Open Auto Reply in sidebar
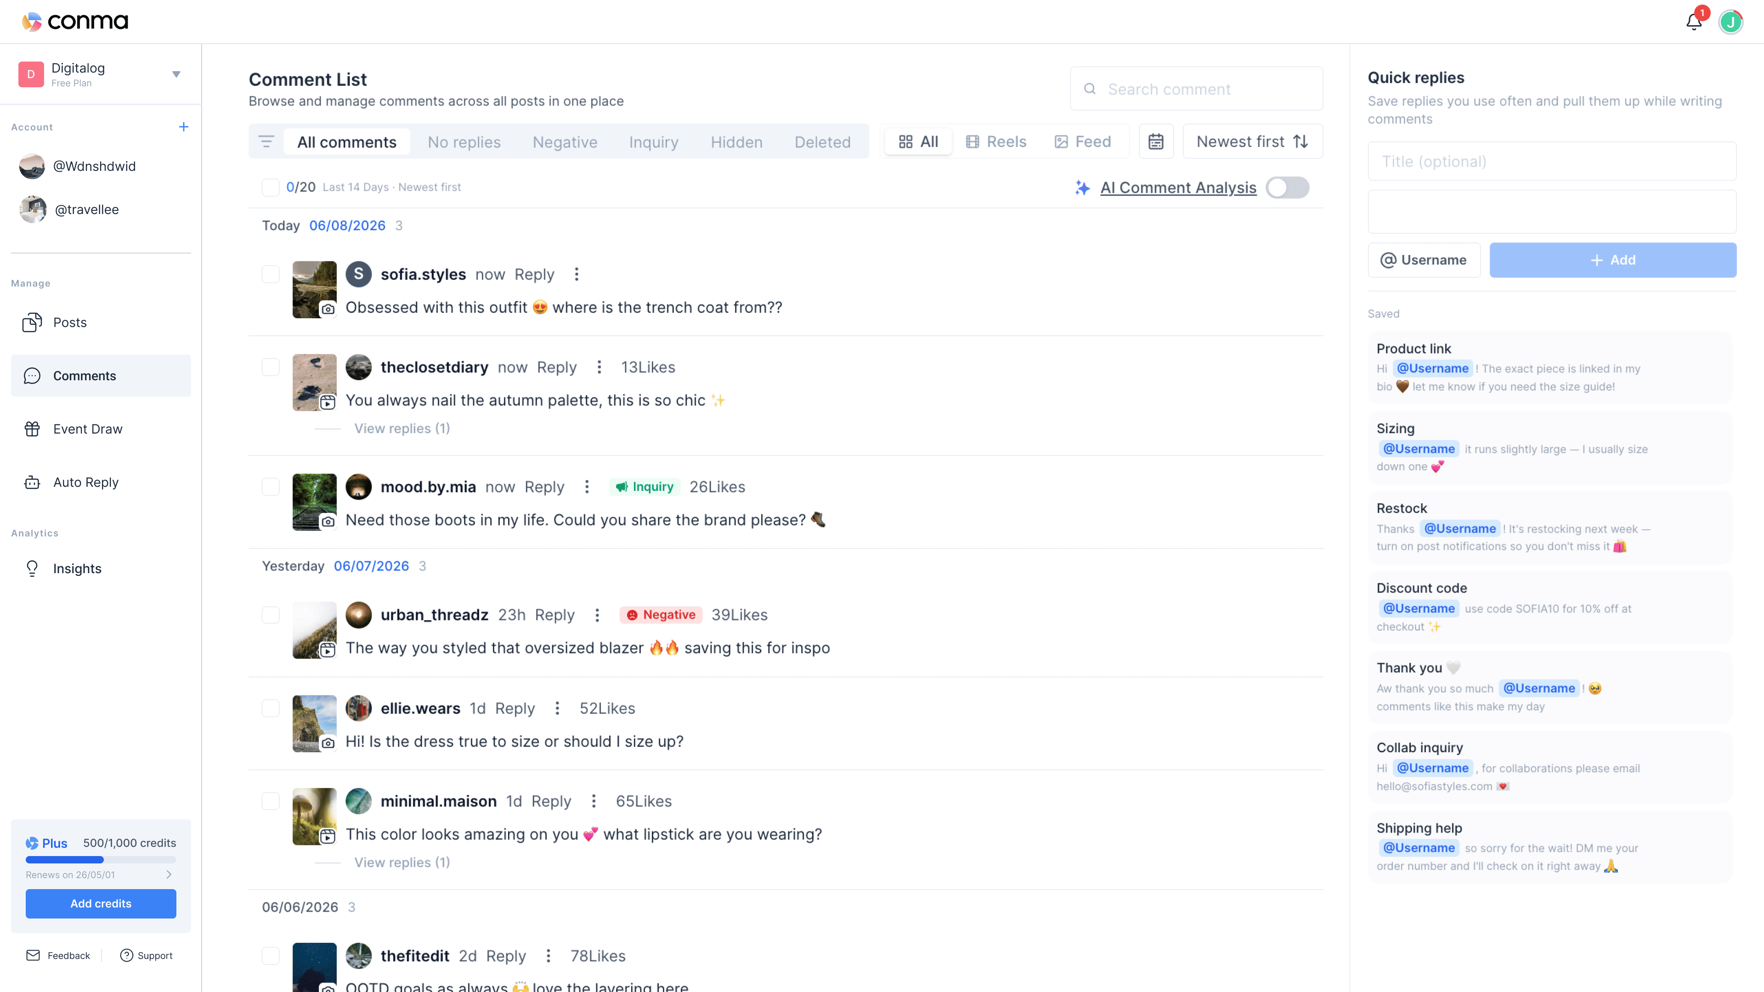The image size is (1764, 992). click(x=101, y=483)
